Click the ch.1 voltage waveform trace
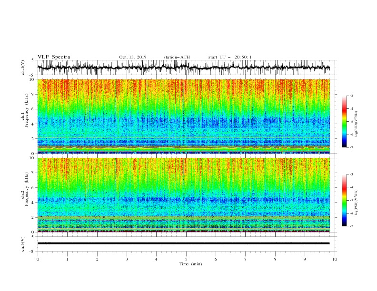 click(x=183, y=68)
